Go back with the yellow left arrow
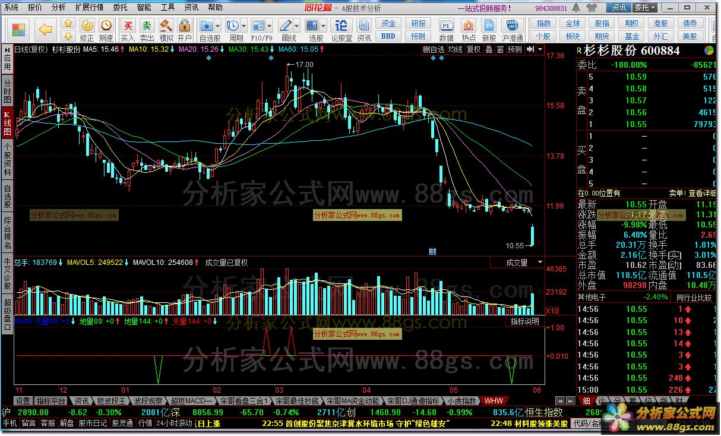This screenshot has height=436, width=721. (x=45, y=29)
